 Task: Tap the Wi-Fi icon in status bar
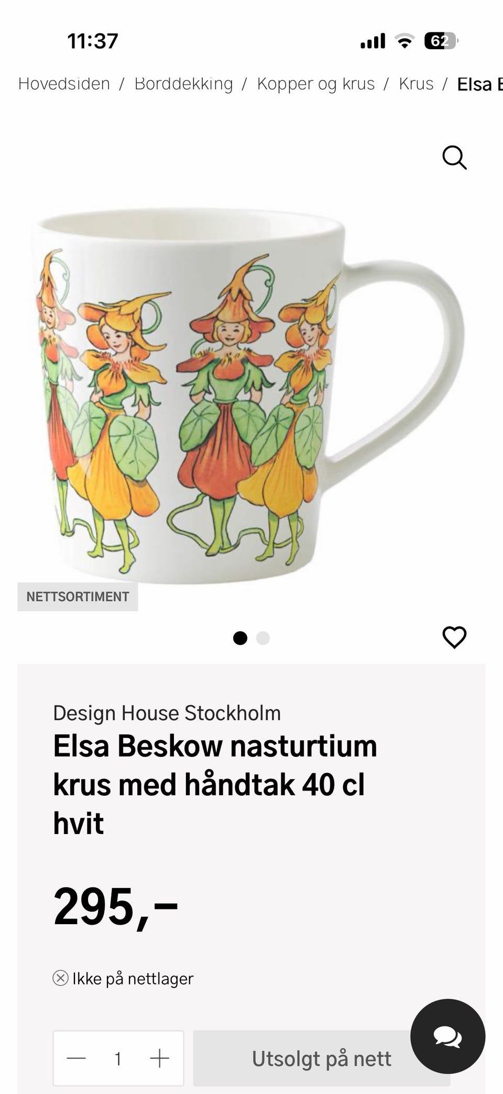pyautogui.click(x=404, y=41)
